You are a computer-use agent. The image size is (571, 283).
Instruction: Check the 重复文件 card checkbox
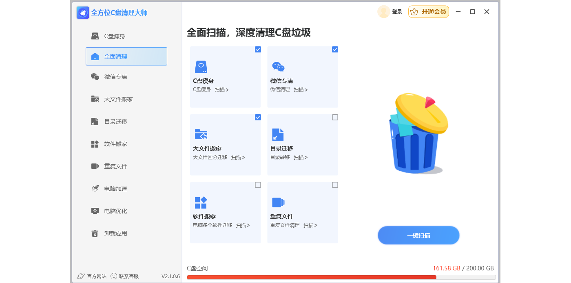point(335,185)
